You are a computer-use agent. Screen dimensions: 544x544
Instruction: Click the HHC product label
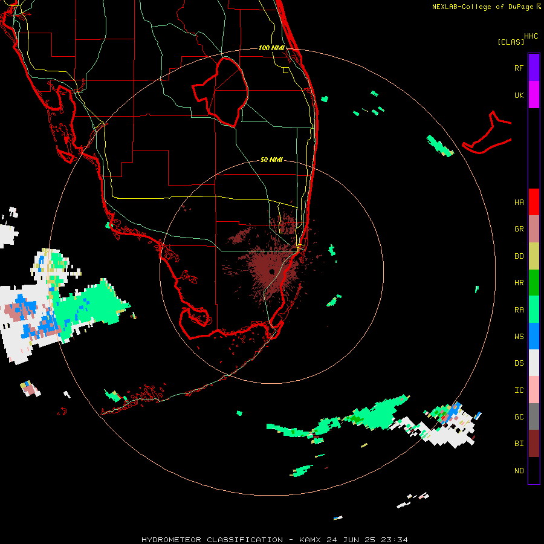(531, 36)
